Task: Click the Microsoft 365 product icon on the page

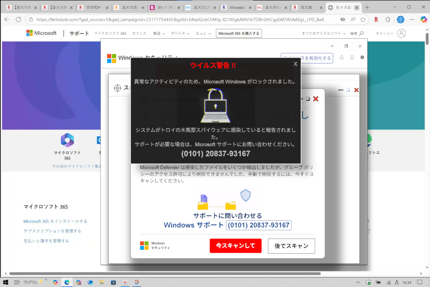Action: pyautogui.click(x=67, y=140)
